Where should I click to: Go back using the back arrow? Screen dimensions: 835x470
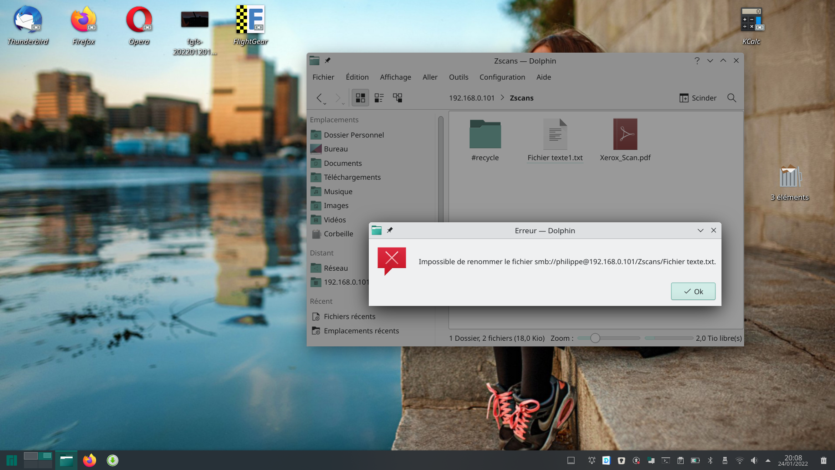[x=319, y=97]
